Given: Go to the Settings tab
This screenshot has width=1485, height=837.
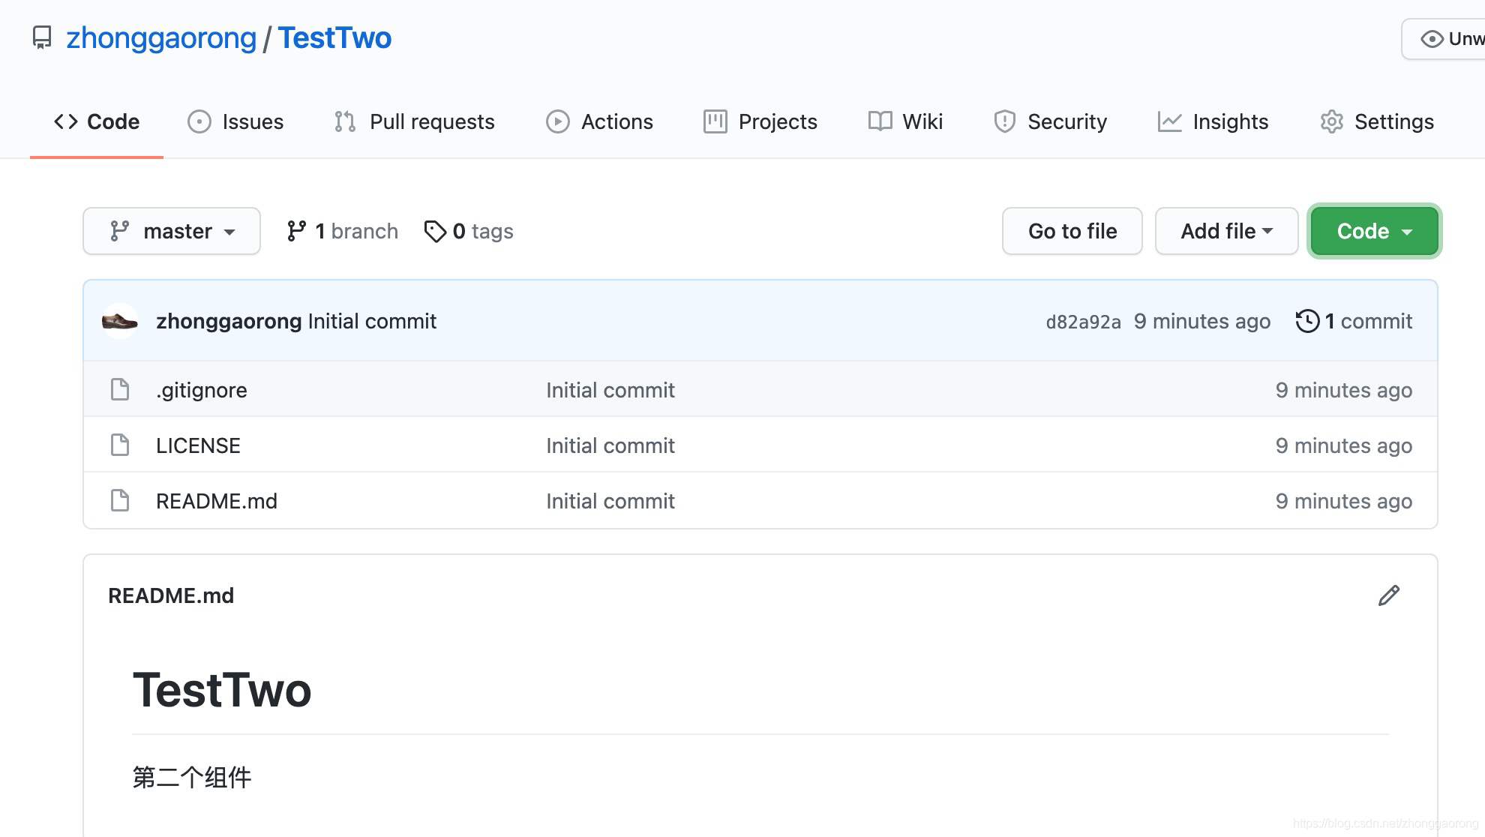Looking at the screenshot, I should coord(1377,121).
